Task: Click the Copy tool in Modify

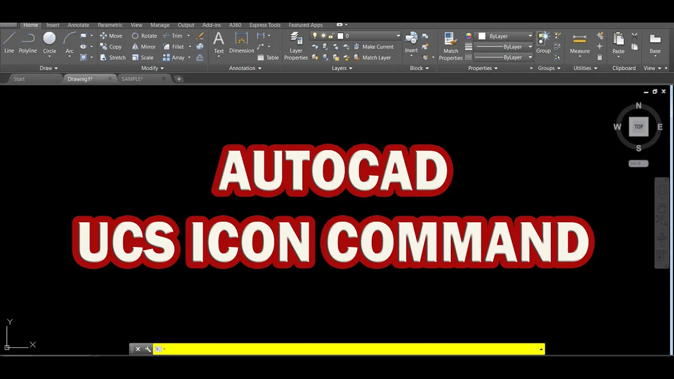Action: click(x=111, y=47)
